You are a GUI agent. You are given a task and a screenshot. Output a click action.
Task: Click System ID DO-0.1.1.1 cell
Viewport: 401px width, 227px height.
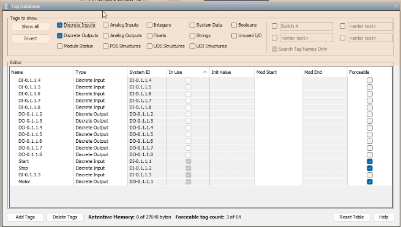pyautogui.click(x=147, y=182)
